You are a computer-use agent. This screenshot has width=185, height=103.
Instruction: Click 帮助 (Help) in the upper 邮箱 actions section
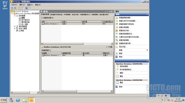point(121,57)
